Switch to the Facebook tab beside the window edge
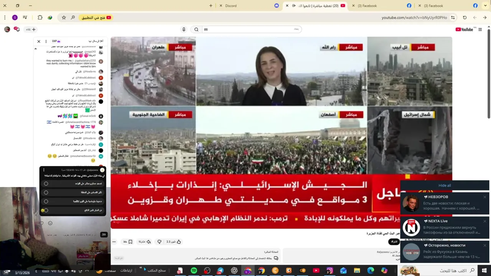 pos(447,6)
